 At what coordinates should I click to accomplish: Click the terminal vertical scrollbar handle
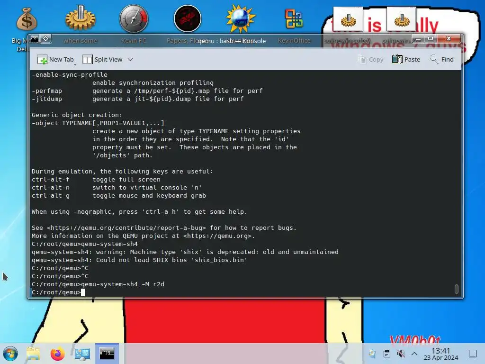tap(456, 289)
